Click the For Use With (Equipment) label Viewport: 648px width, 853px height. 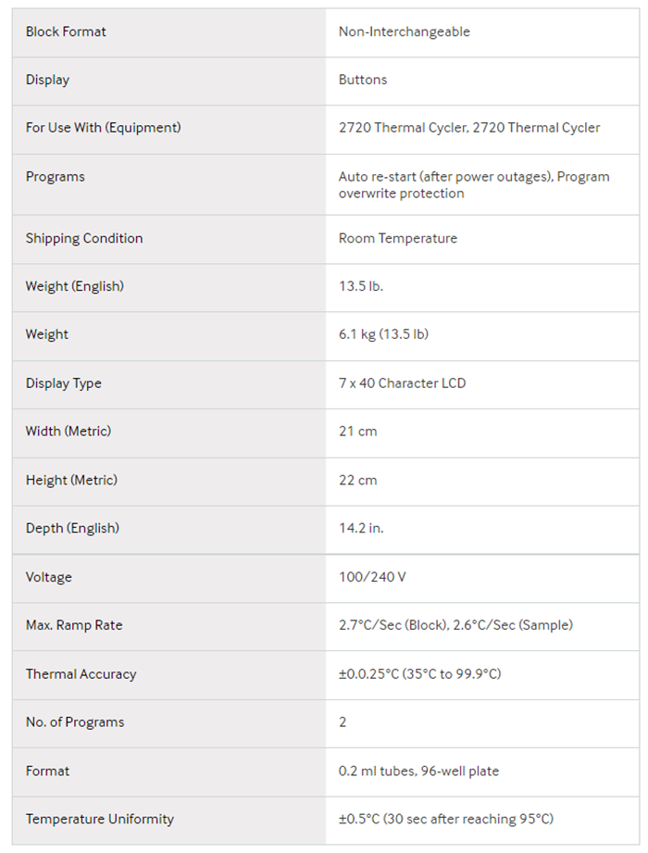103,128
